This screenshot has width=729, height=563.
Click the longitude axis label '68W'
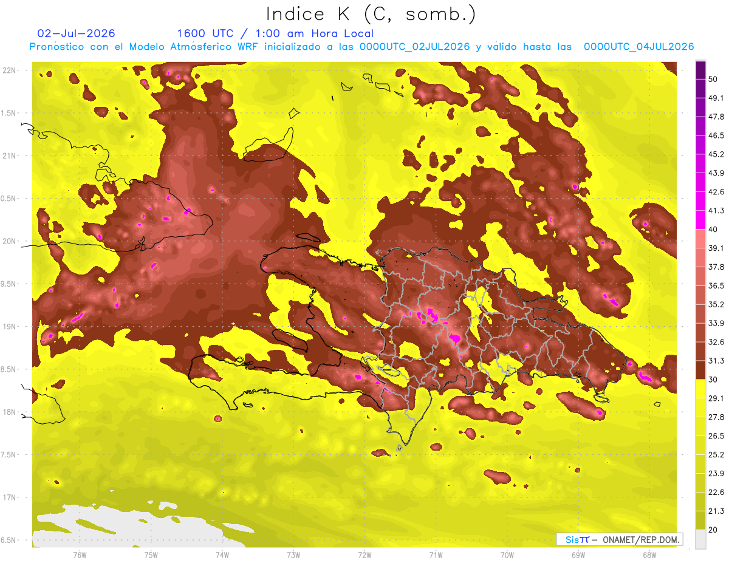tap(649, 555)
